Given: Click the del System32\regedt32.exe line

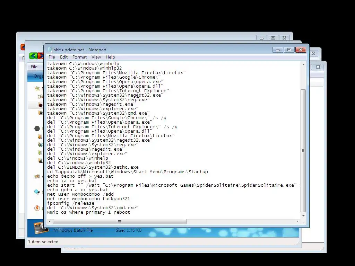Looking at the screenshot, I should pyautogui.click(x=100, y=140).
